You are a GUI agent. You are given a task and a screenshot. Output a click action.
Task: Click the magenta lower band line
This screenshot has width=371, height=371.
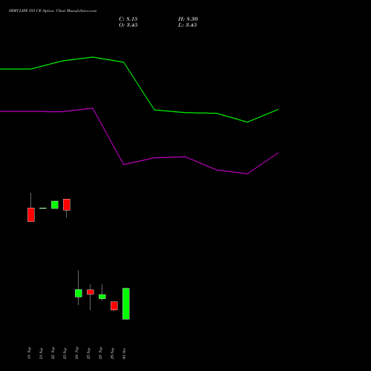pyautogui.click(x=108, y=136)
